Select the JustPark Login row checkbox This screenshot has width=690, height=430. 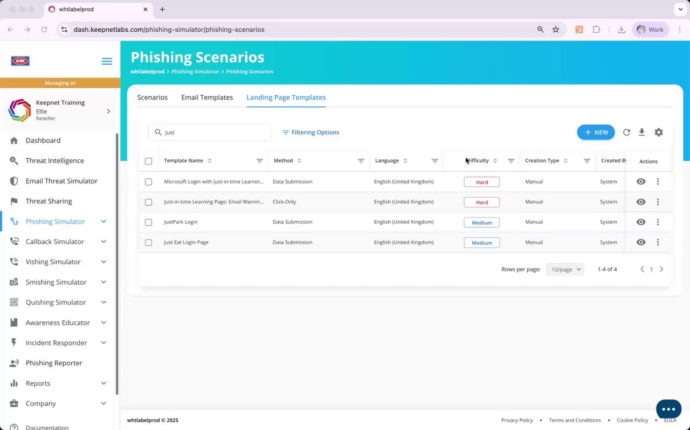(x=149, y=222)
